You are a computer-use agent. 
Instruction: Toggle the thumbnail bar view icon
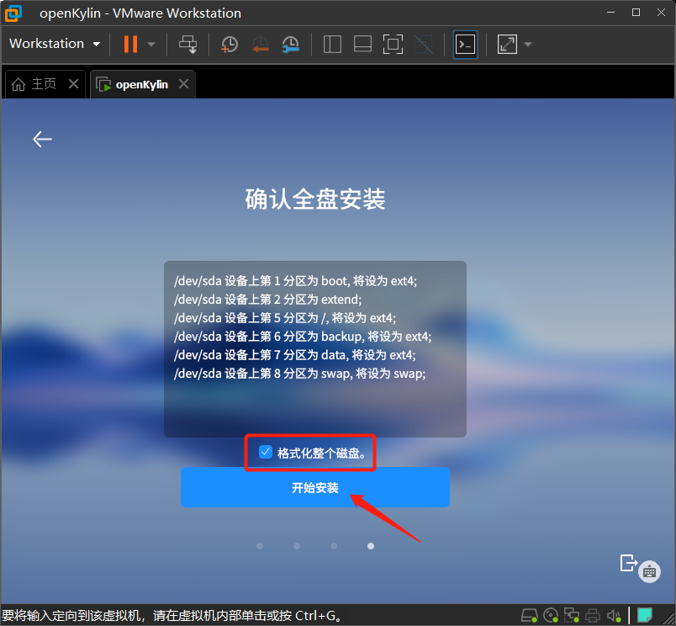click(x=362, y=44)
